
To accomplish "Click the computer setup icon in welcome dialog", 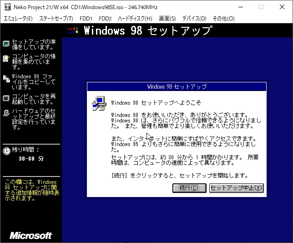I will pyautogui.click(x=99, y=103).
